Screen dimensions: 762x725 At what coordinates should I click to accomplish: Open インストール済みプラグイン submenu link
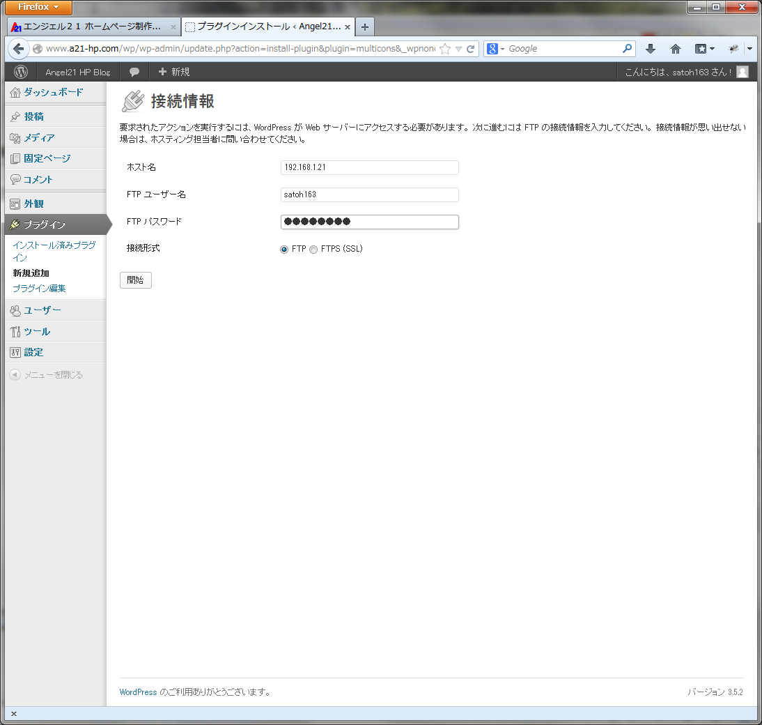click(x=54, y=251)
